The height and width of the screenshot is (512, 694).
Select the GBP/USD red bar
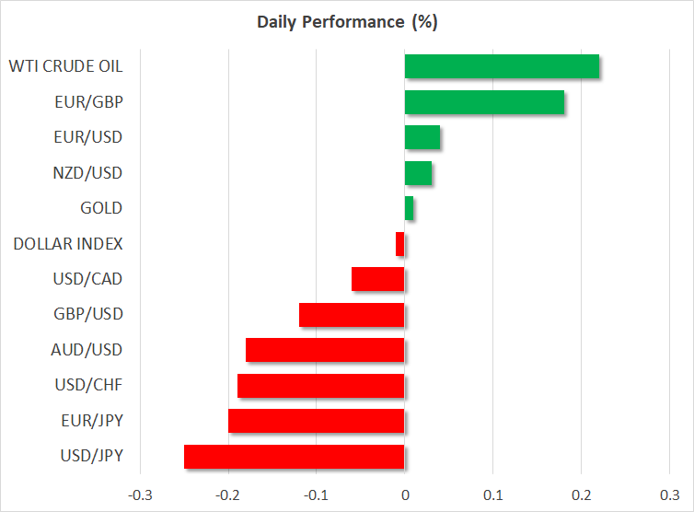352,315
